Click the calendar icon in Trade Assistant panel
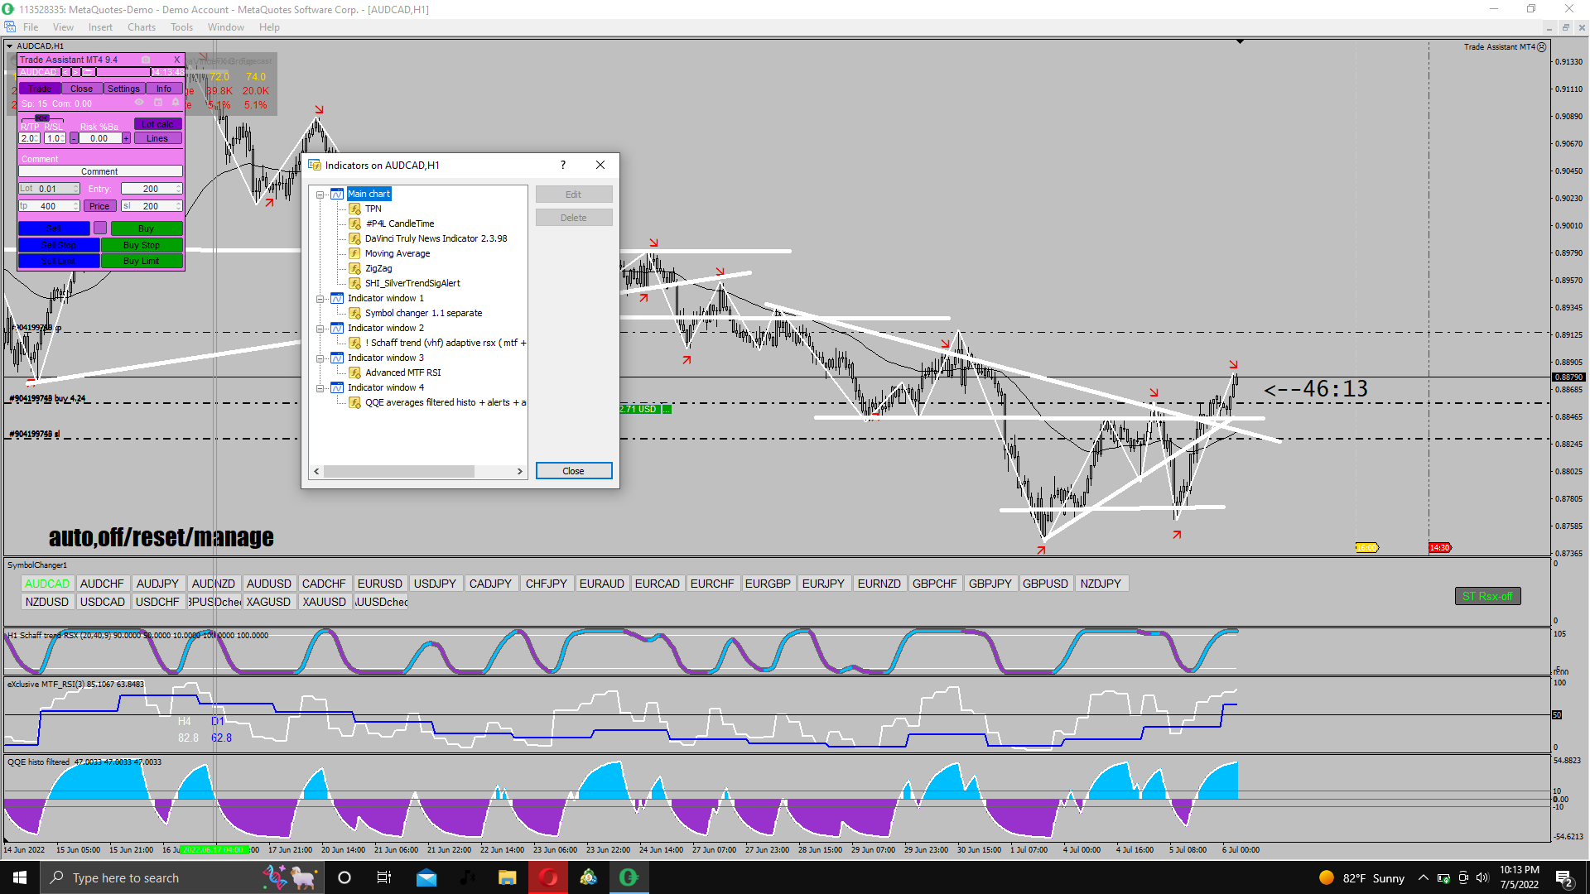 158,102
